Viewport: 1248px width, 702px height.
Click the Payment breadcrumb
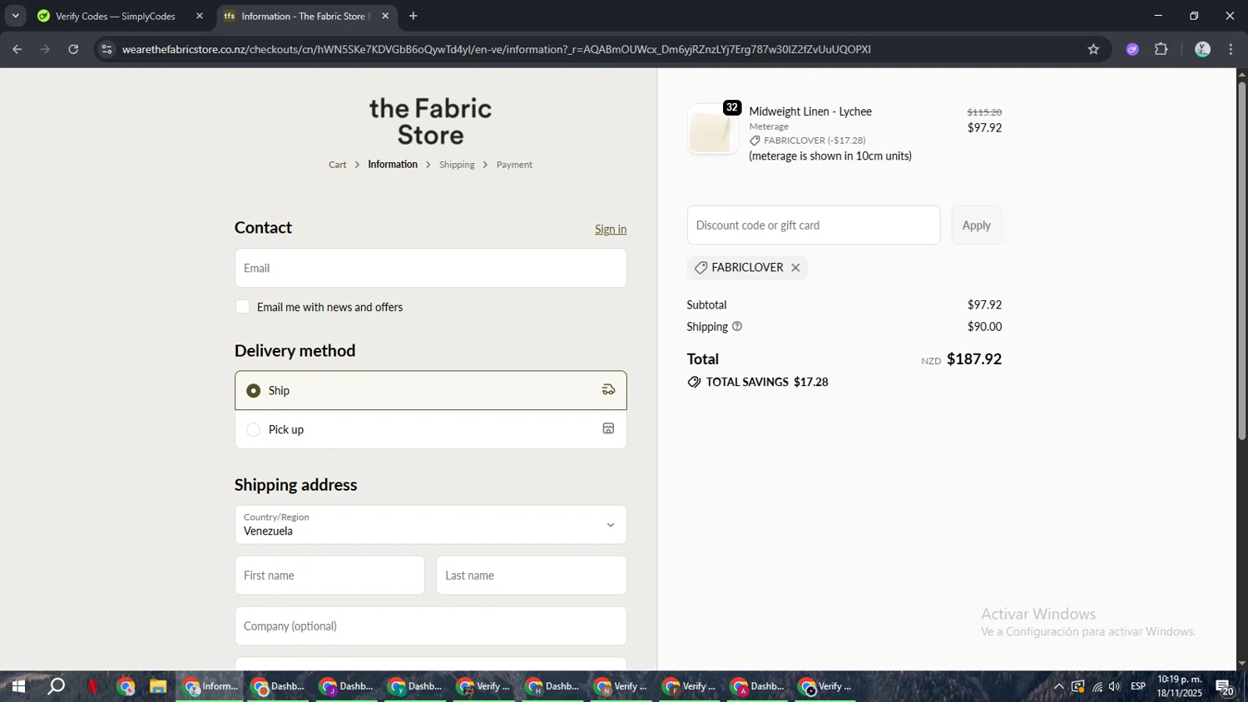[514, 165]
